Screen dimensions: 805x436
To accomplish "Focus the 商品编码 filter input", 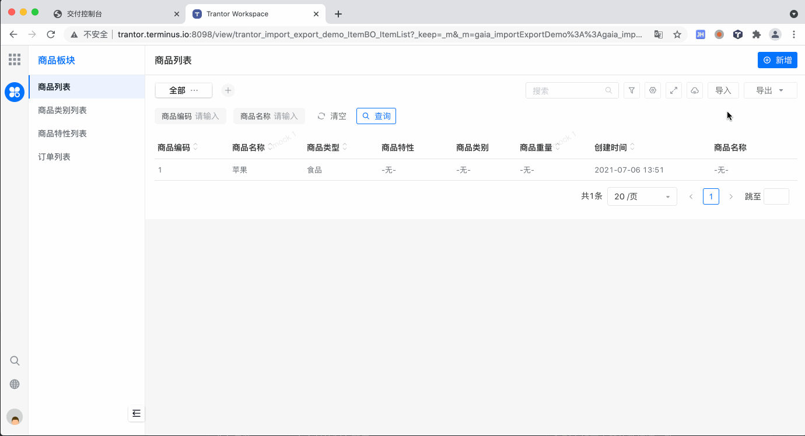I will click(191, 116).
